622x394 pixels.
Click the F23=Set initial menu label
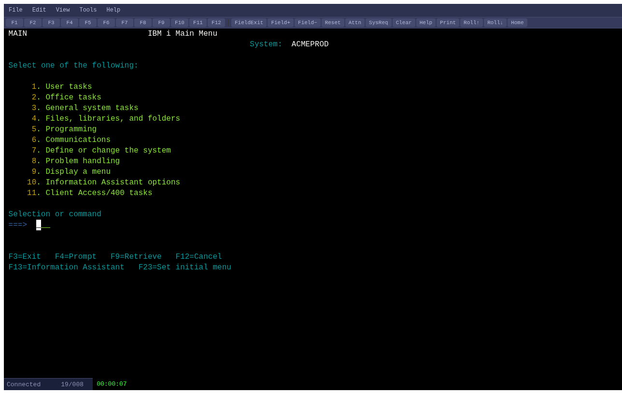[185, 267]
